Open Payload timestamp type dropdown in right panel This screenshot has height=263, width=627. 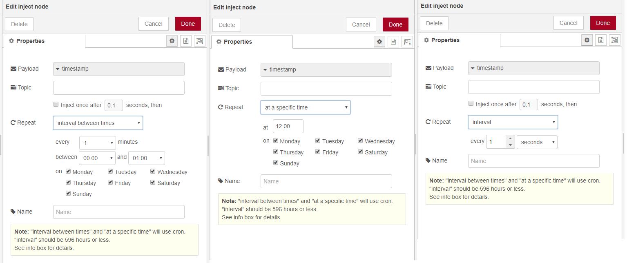[x=534, y=68]
